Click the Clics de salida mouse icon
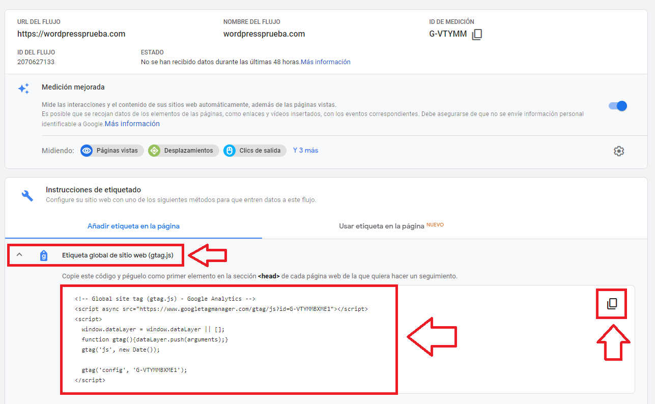 [x=230, y=151]
